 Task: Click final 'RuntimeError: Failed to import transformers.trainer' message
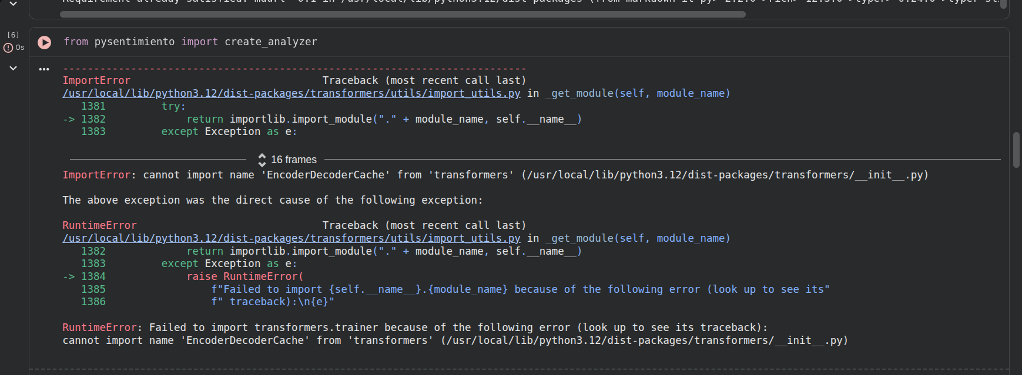(x=415, y=327)
